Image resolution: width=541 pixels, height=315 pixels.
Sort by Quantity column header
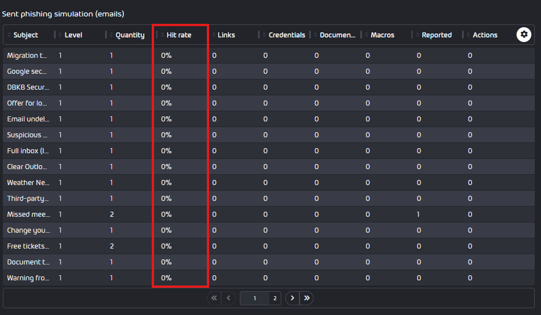tap(130, 35)
